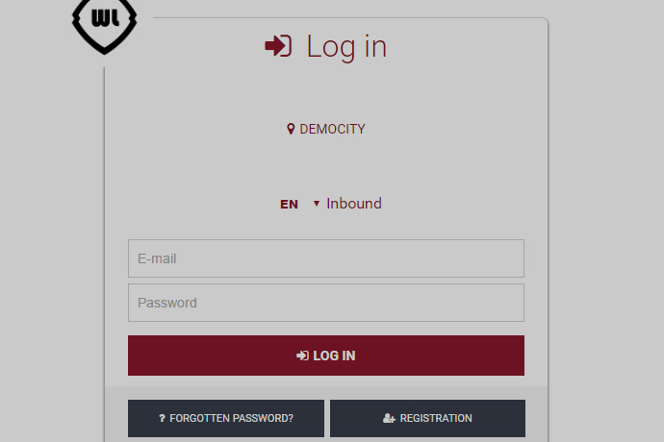Click the sign-in arrow icon beside the heading
664x442 pixels.
point(278,46)
